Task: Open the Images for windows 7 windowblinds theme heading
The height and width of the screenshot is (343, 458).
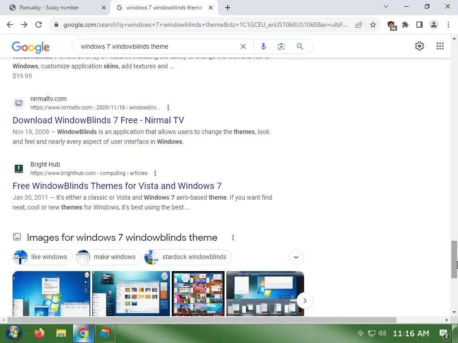Action: coord(122,238)
